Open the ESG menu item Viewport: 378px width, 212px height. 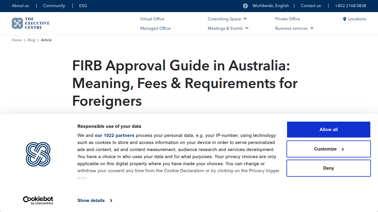tap(83, 6)
